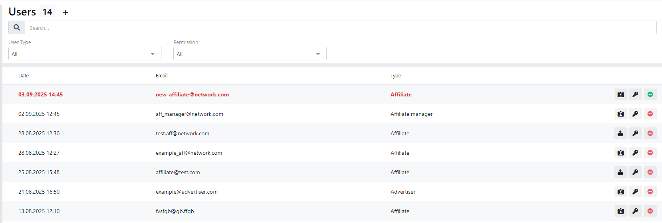662x223 pixels.
Task: Click ID badge icon for aff_manager@network.com
Action: (621, 114)
